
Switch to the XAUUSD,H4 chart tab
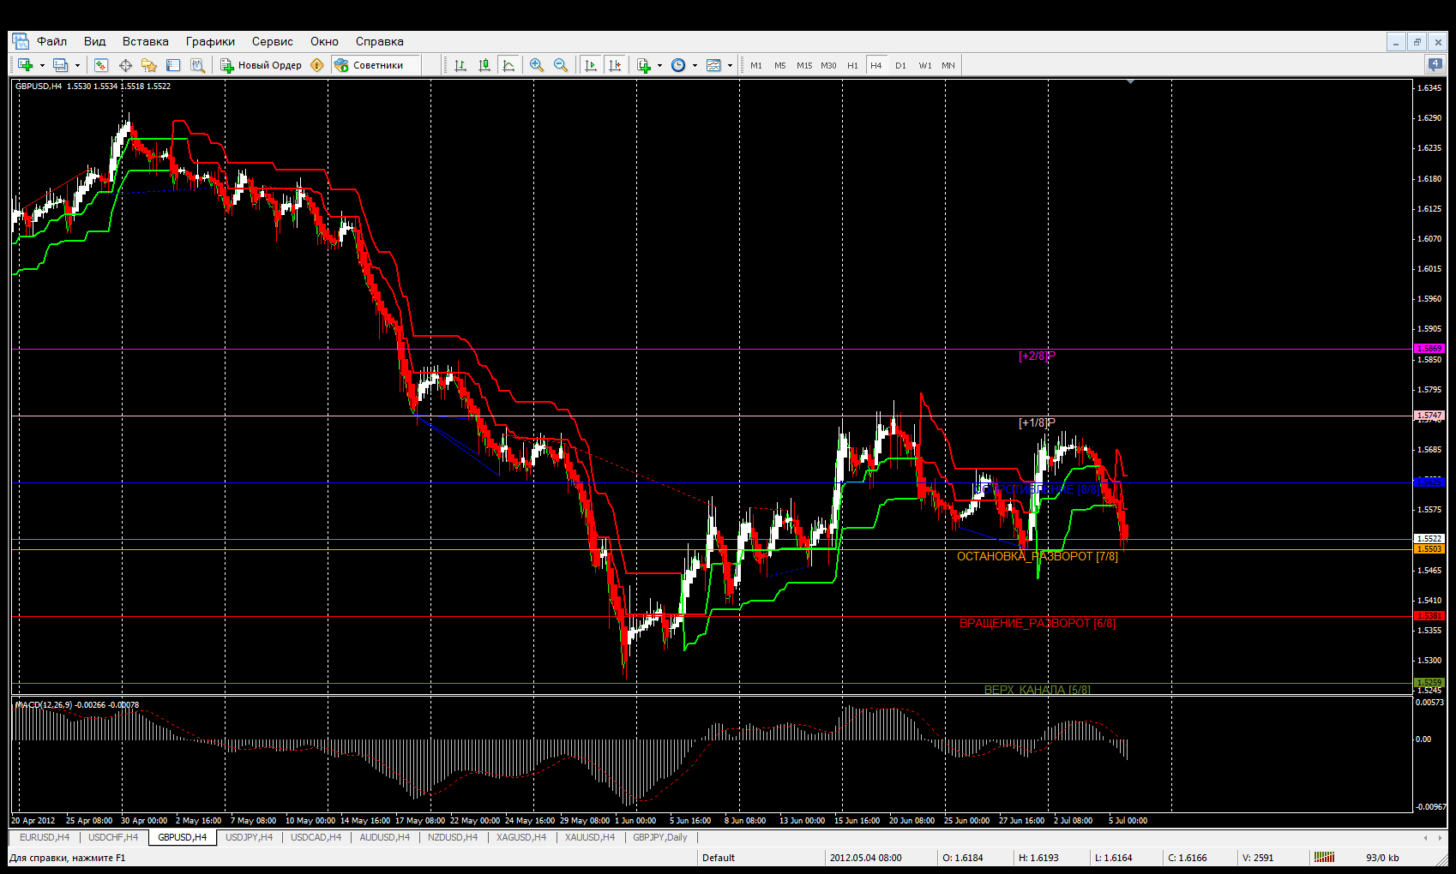click(590, 837)
